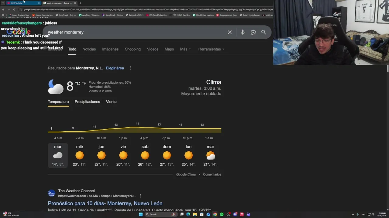389x218 pixels.
Task: Switch to the Precipitaciones tab
Action: [87, 102]
